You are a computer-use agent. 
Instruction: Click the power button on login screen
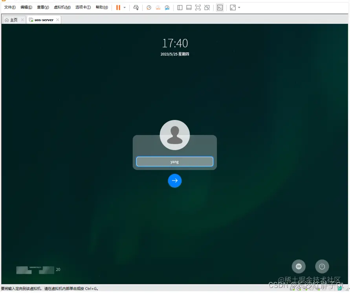(x=322, y=266)
